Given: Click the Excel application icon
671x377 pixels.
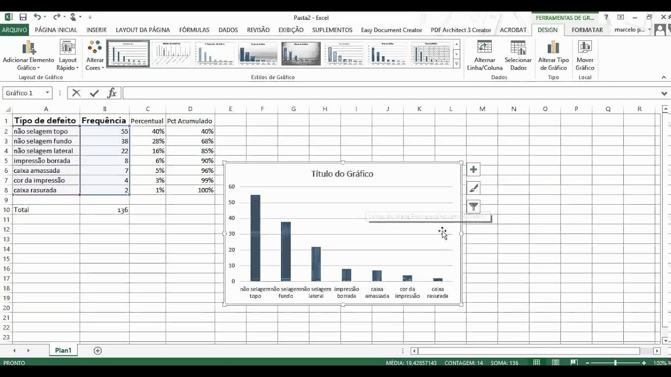Looking at the screenshot, I should 8,17.
